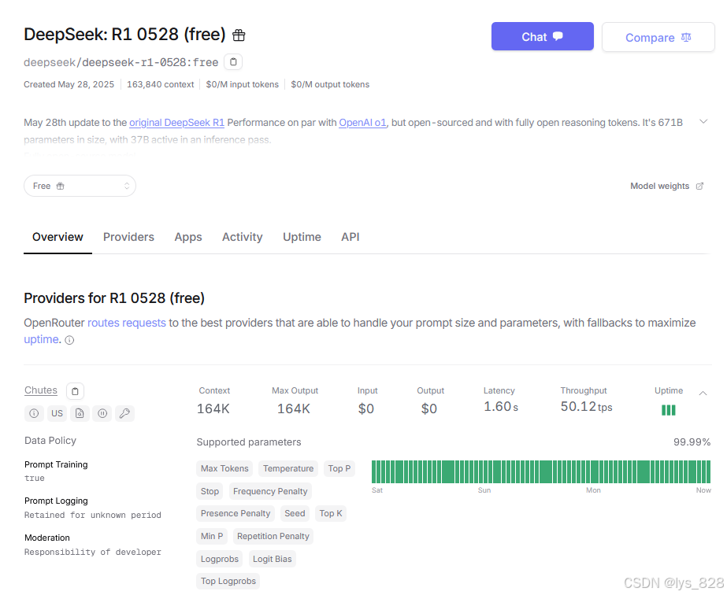727x595 pixels.
Task: Go to the API tab
Action: pos(350,237)
